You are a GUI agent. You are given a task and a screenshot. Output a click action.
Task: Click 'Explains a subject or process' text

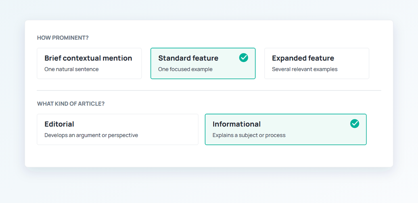coord(249,135)
